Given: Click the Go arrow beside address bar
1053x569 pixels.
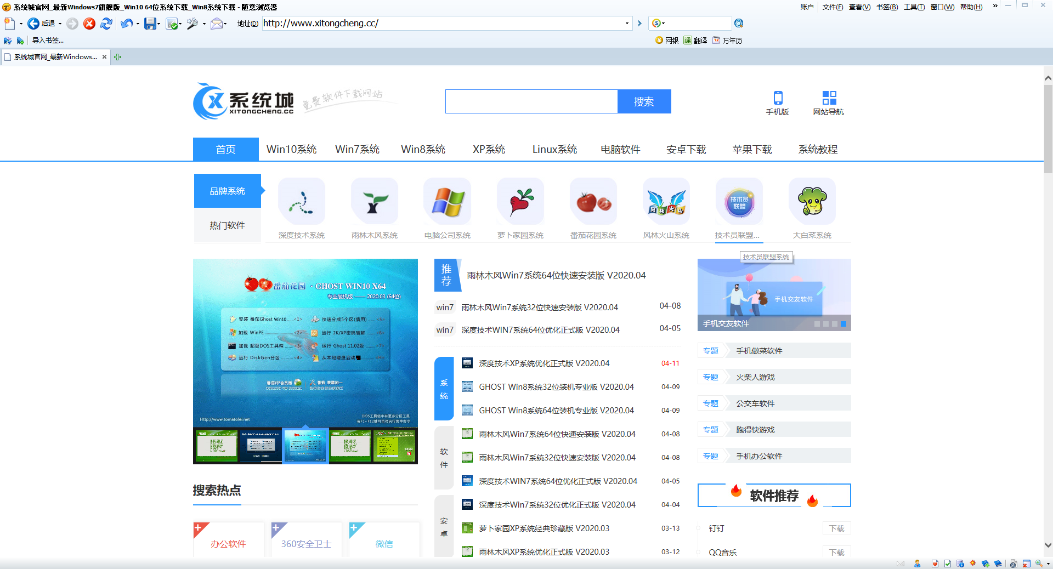Looking at the screenshot, I should 639,23.
